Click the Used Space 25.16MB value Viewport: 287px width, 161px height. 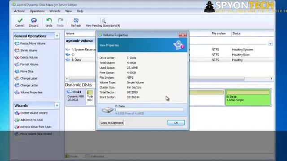132,68
